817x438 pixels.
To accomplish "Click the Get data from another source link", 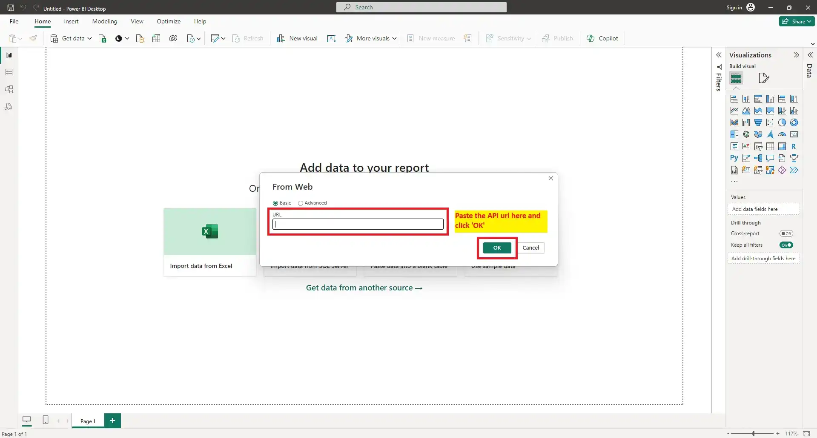I will (364, 288).
